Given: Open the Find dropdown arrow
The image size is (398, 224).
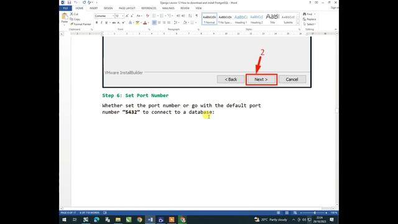Looking at the screenshot, I should click(315, 14).
